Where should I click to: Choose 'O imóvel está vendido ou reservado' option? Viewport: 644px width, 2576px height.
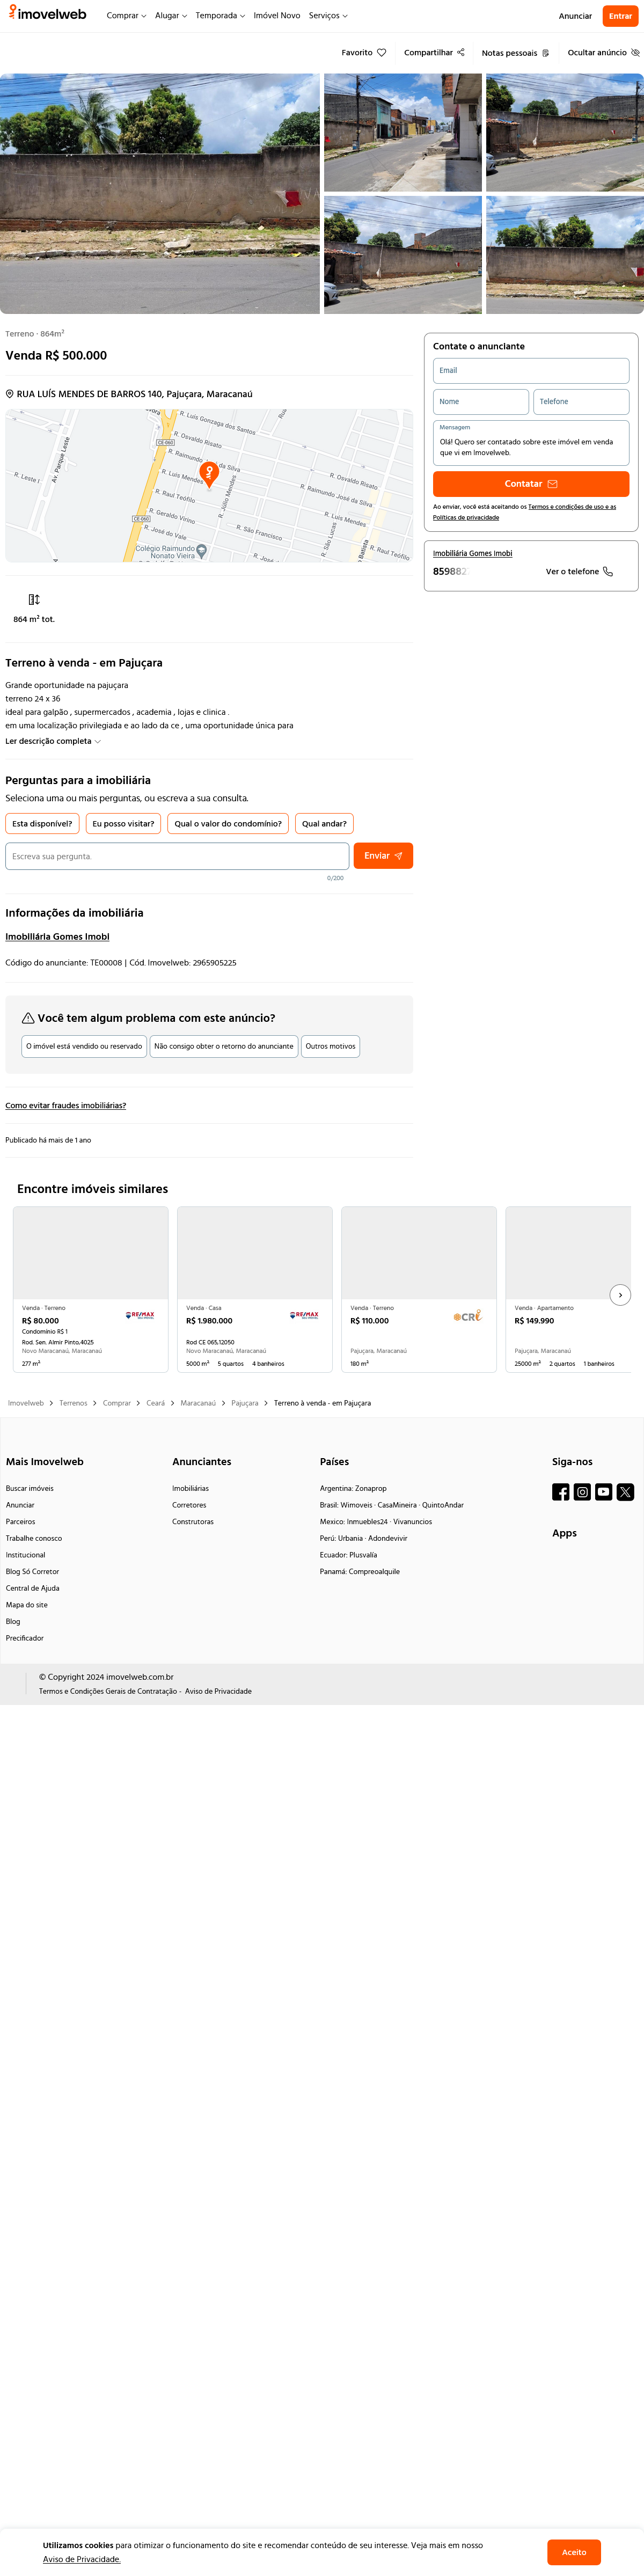tap(84, 1046)
